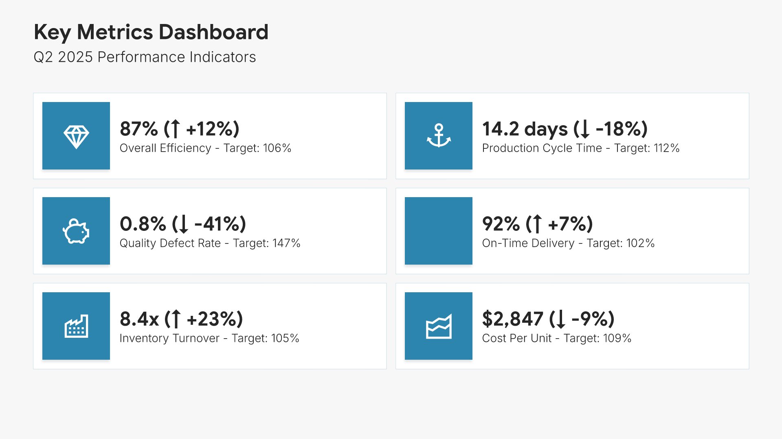Click the Overall Efficiency - Target: 106% label
Image resolution: width=782 pixels, height=439 pixels.
pyautogui.click(x=205, y=148)
